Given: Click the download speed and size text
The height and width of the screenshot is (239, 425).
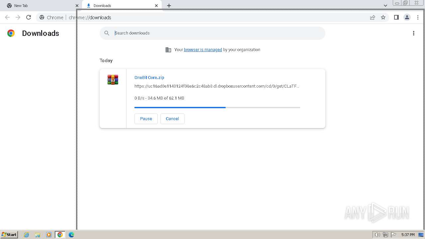Looking at the screenshot, I should click(159, 98).
